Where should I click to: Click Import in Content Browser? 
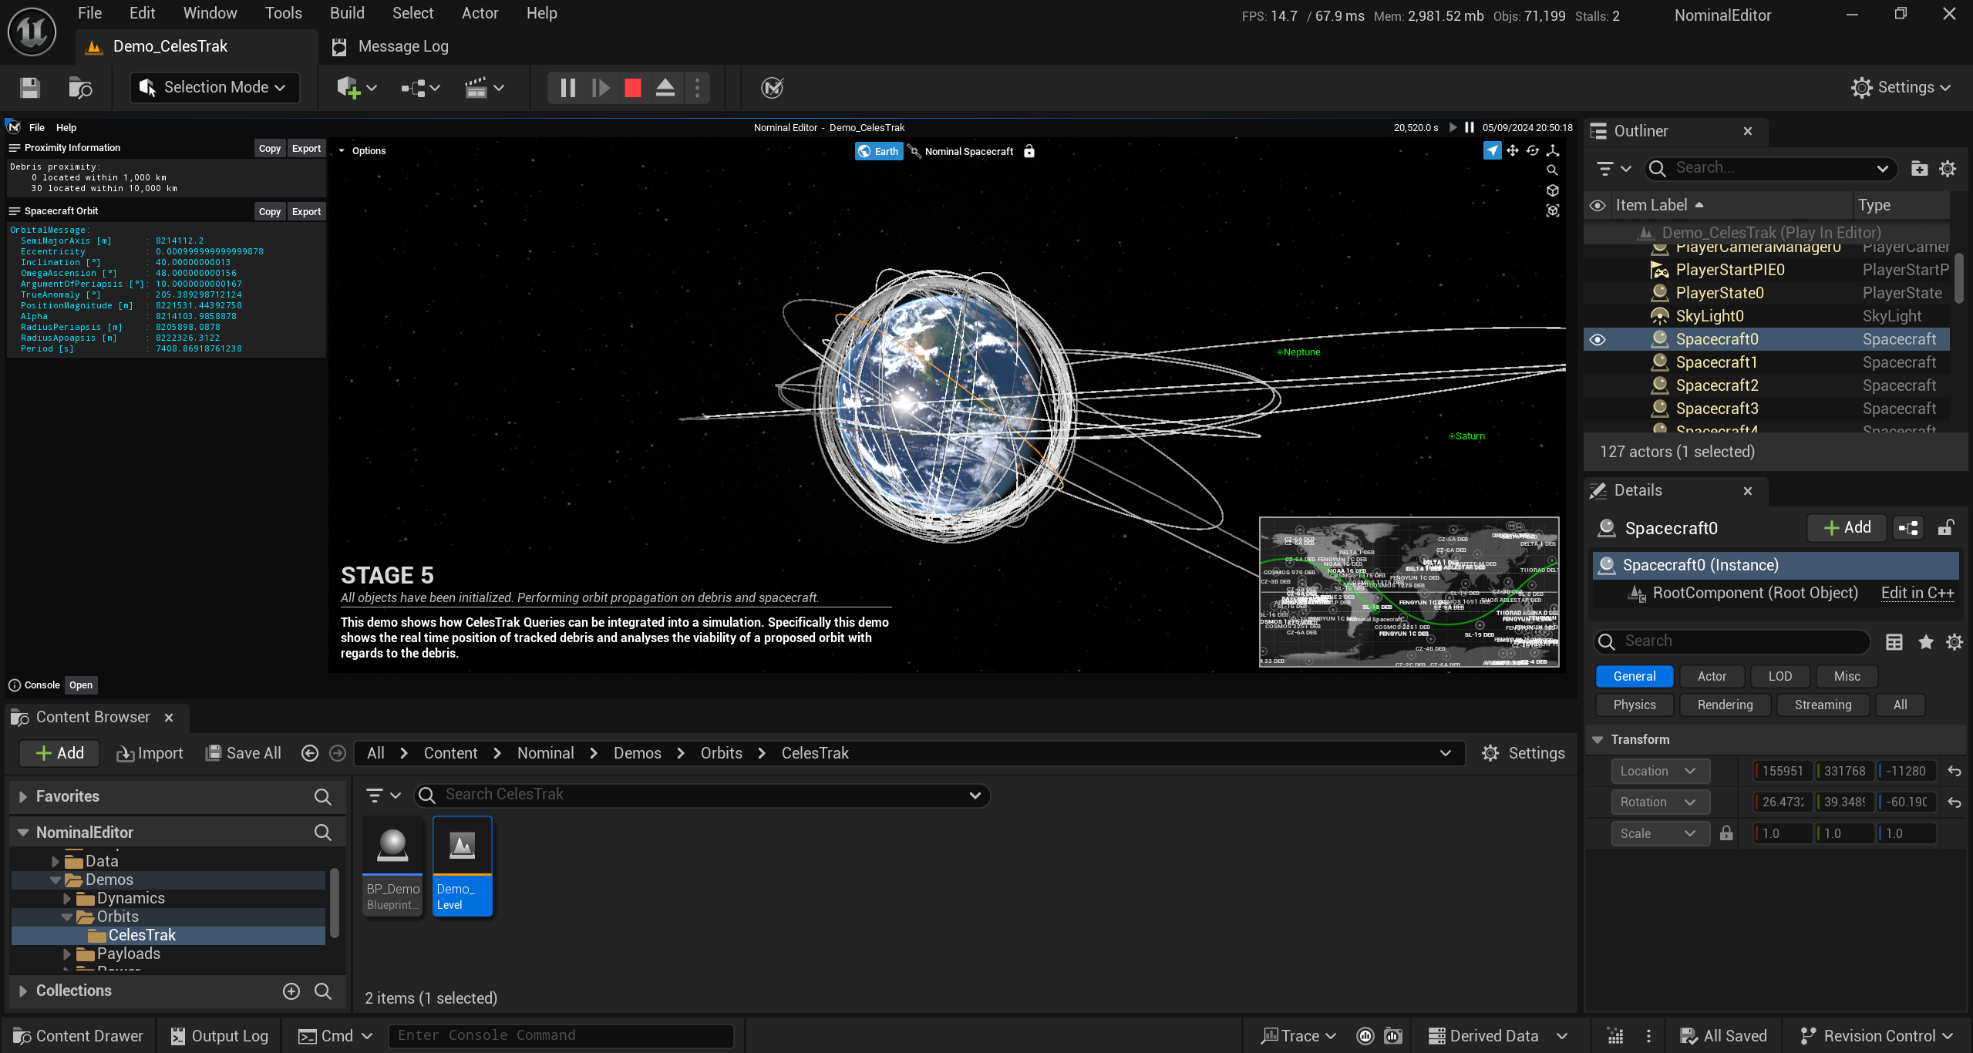[150, 754]
